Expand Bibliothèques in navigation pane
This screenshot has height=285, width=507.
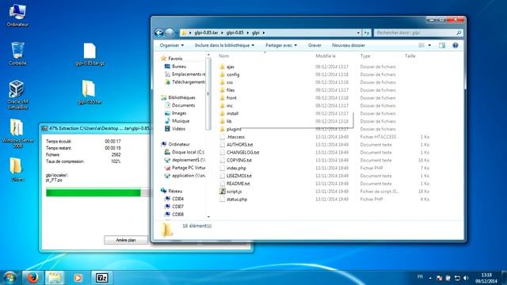pos(181,97)
